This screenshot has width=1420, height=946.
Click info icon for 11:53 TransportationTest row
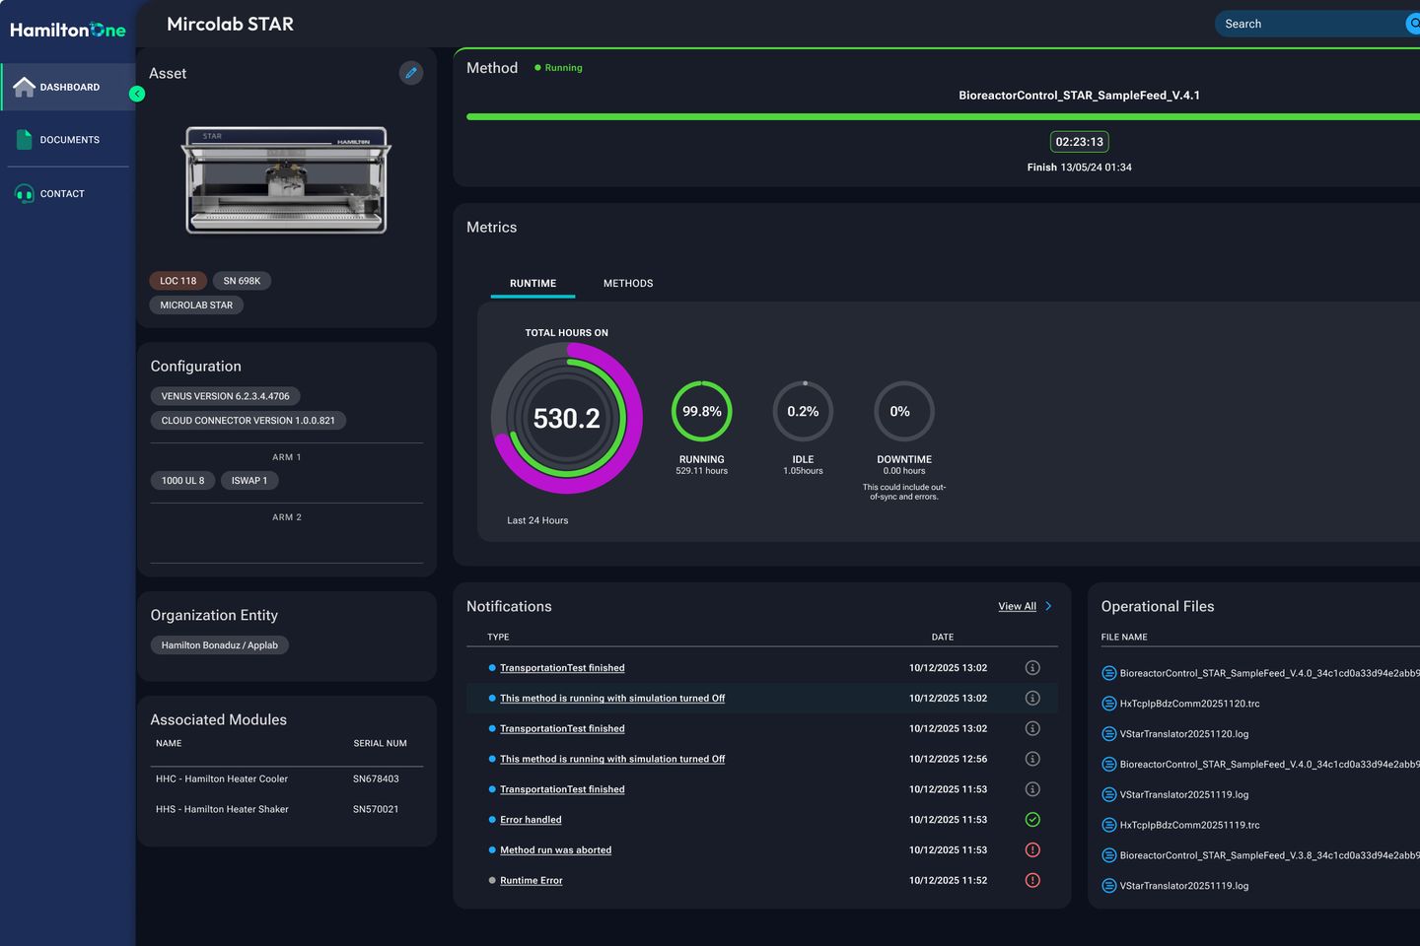click(x=1032, y=789)
